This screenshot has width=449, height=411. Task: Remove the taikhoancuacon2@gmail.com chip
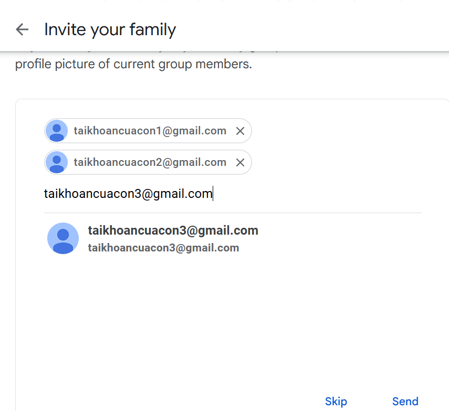tap(240, 163)
